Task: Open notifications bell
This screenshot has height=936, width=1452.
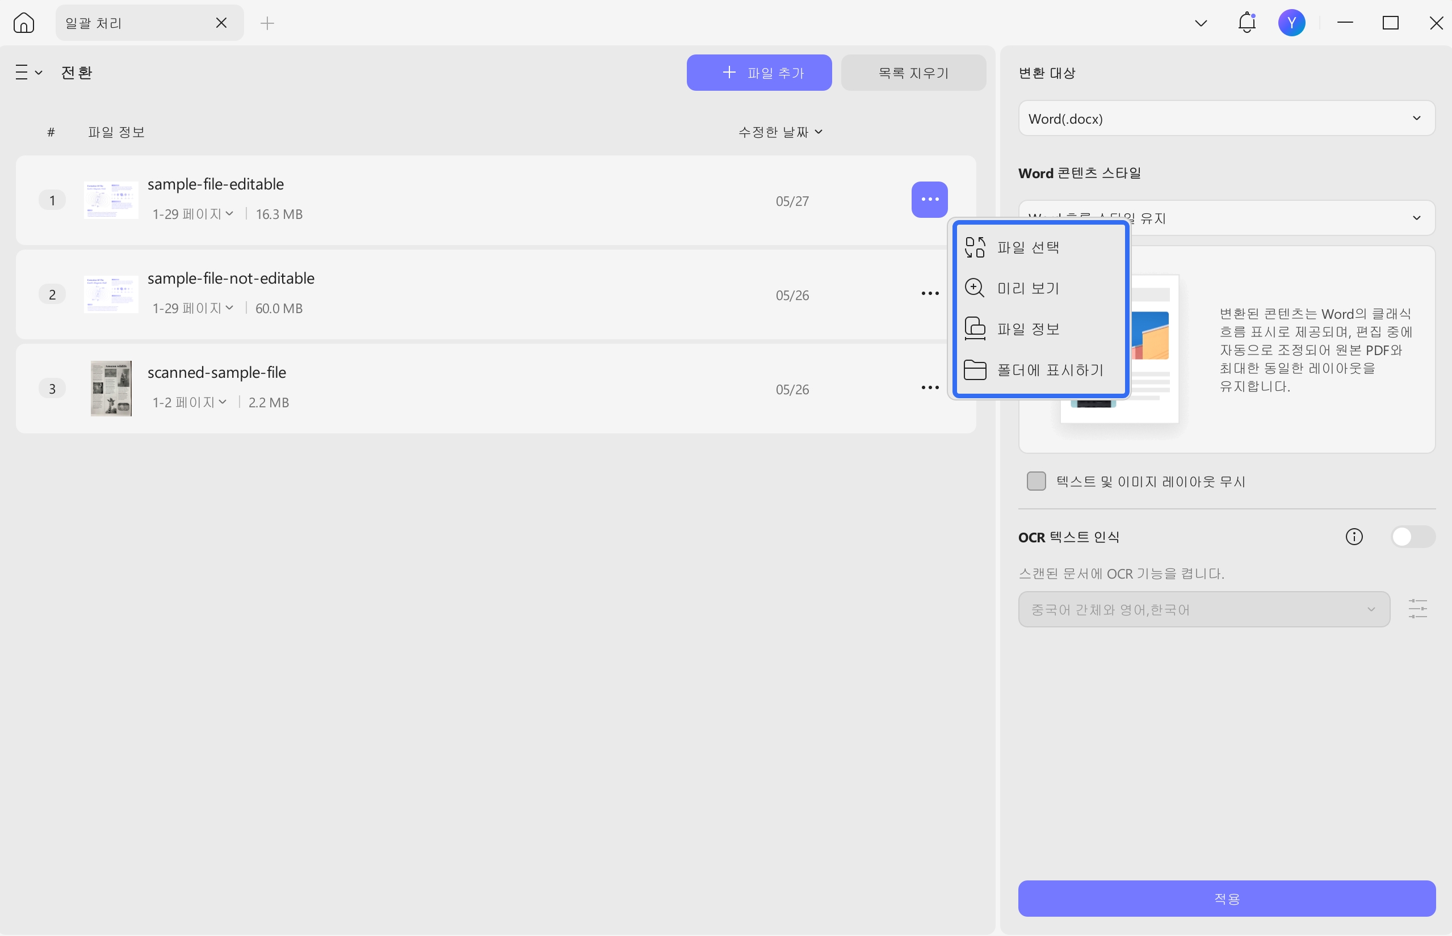Action: pos(1247,23)
